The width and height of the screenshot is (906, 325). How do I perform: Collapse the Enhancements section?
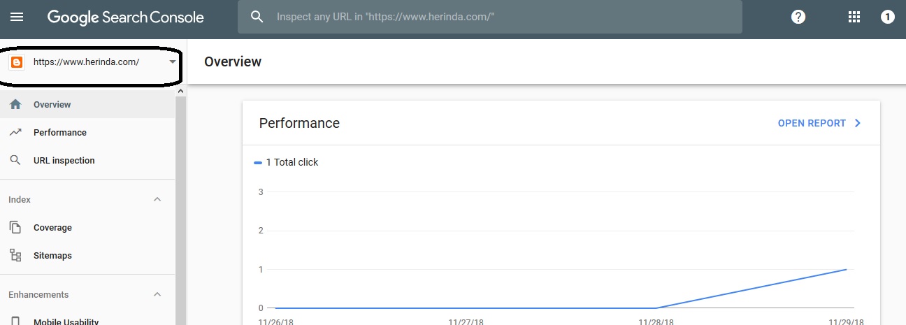(x=157, y=295)
